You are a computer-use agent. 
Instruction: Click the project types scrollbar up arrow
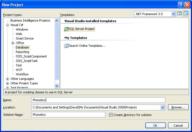pos(57,20)
